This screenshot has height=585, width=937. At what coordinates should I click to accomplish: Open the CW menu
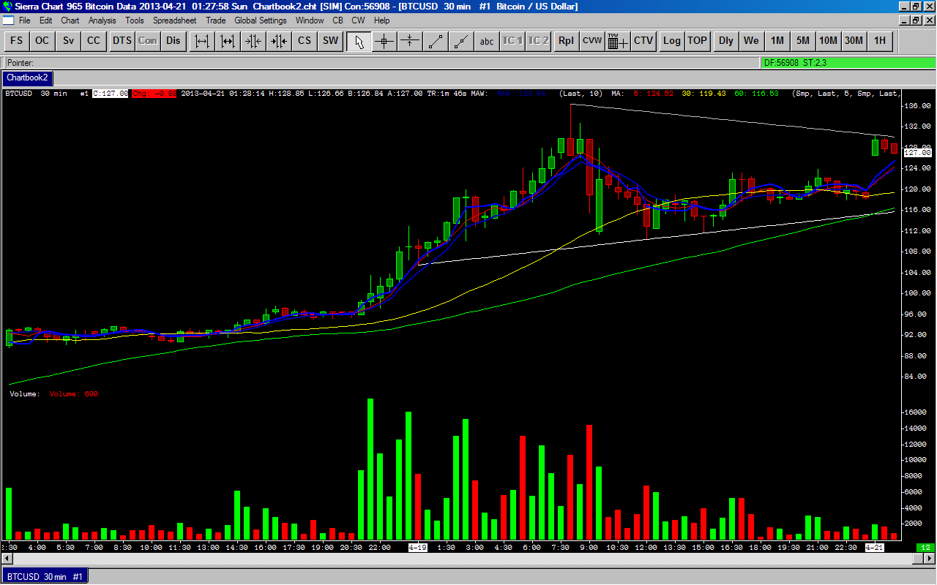pyautogui.click(x=358, y=20)
